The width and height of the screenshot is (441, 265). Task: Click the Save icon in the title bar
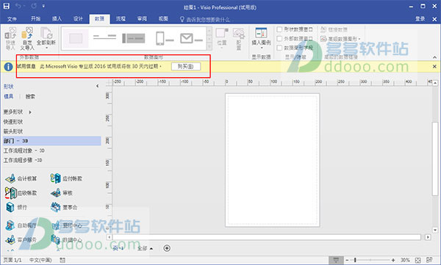point(6,6)
